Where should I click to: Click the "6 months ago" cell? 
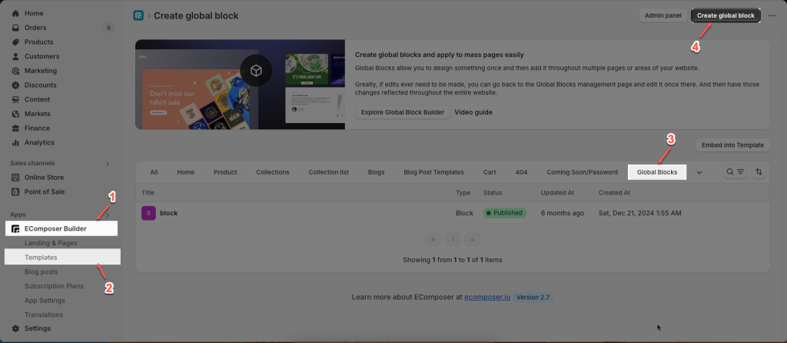(x=562, y=213)
